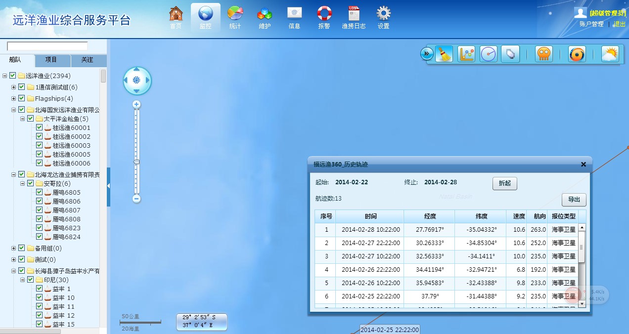Switch to the 关注 tab
This screenshot has height=334, width=629.
pyautogui.click(x=87, y=60)
